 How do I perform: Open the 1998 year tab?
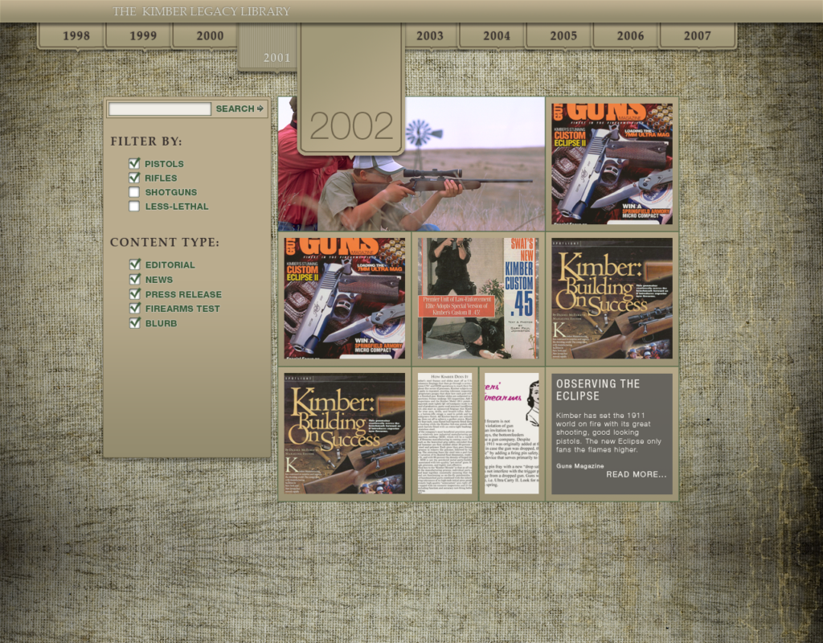(x=72, y=35)
